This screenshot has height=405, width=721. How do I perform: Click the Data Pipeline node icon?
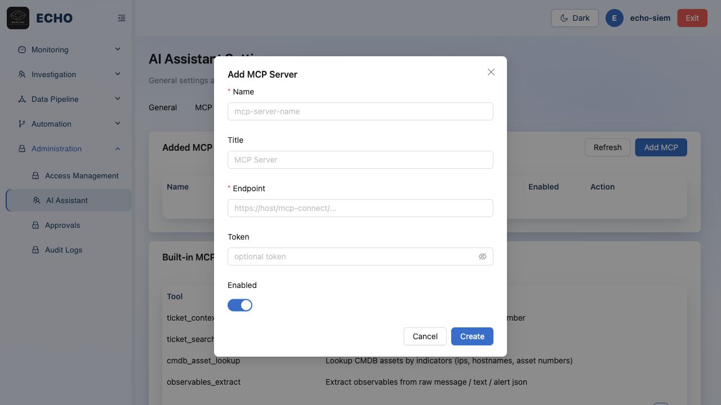(x=22, y=99)
